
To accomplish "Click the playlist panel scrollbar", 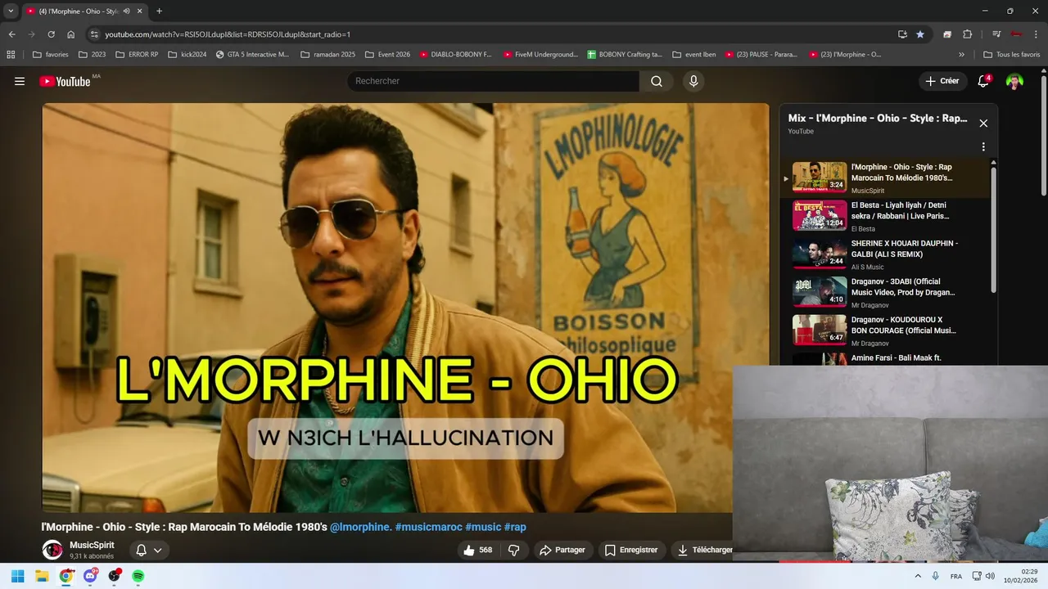I will tap(994, 229).
